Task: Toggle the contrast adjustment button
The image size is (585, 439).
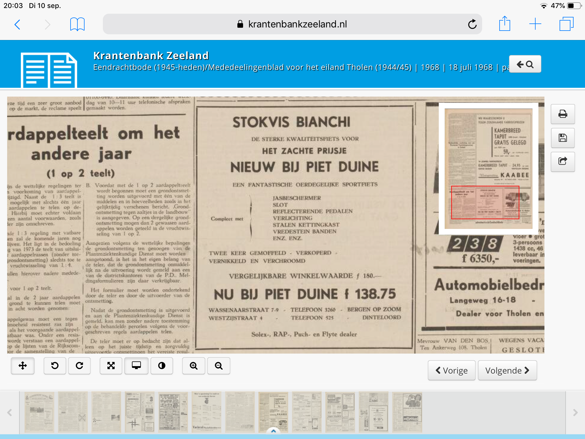Action: tap(162, 366)
